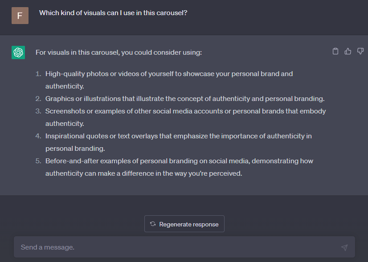
Task: Click the High-quality photos or videos list item
Action: [169, 74]
